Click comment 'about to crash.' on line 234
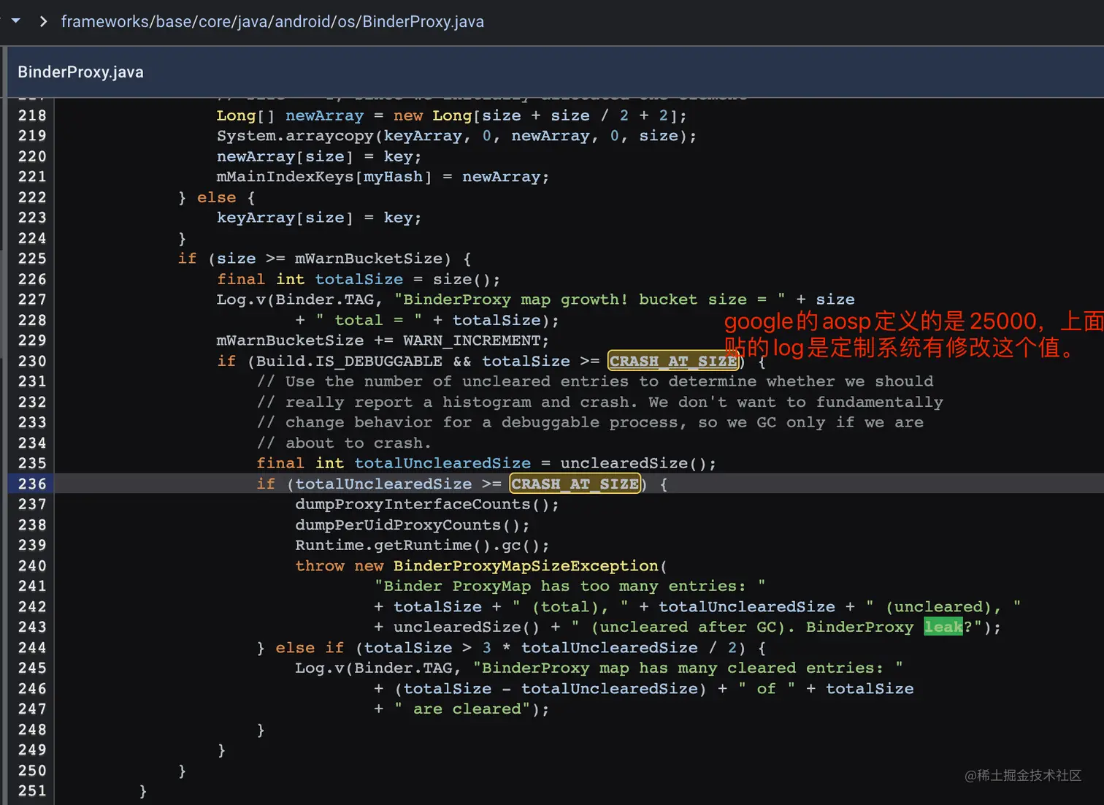Image resolution: width=1104 pixels, height=805 pixels. click(x=344, y=443)
